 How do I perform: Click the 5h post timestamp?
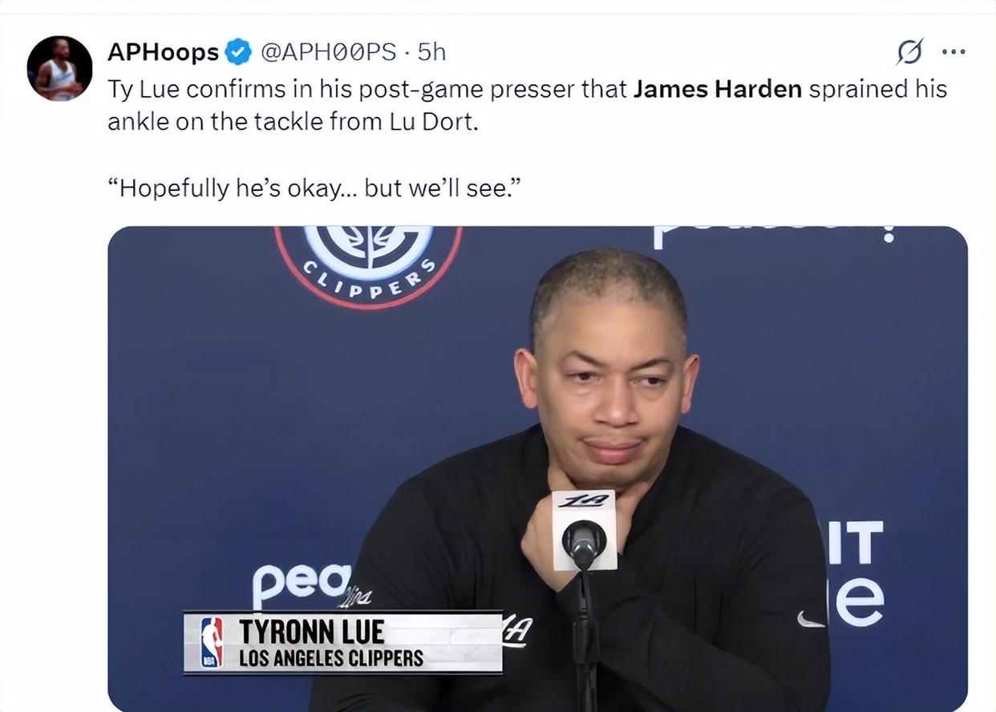point(431,52)
